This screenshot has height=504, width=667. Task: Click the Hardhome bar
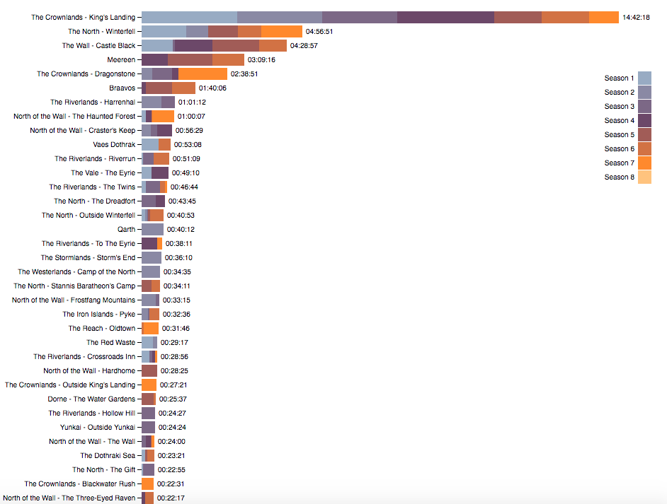pyautogui.click(x=149, y=370)
